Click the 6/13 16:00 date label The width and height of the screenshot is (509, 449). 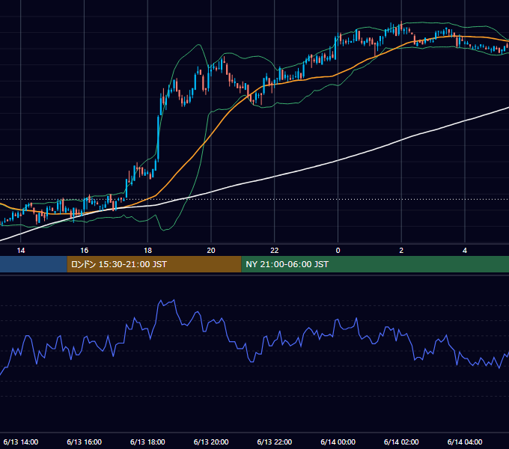[84, 442]
